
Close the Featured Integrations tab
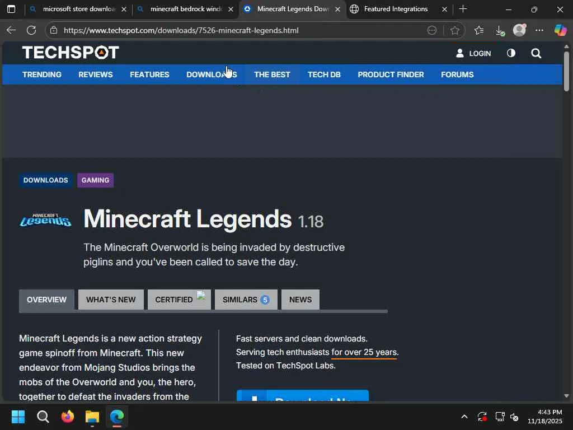pyautogui.click(x=444, y=9)
